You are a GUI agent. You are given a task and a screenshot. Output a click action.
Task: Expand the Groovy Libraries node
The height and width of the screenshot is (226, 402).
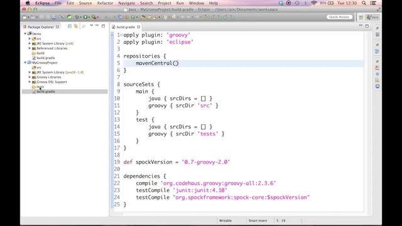click(30, 77)
